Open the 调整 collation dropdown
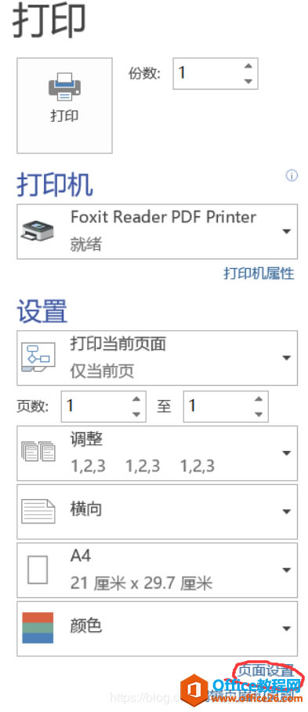Viewport: 308px width, 712px height. point(158,453)
